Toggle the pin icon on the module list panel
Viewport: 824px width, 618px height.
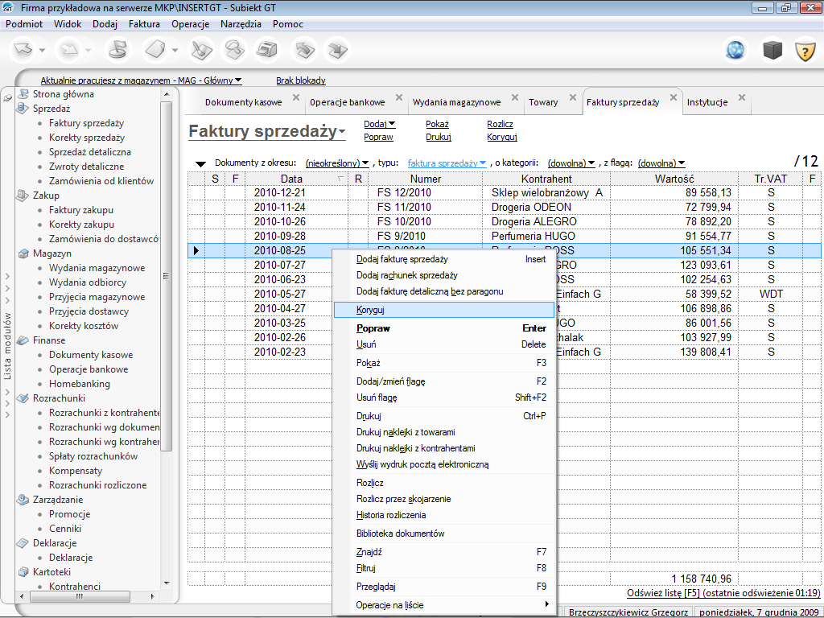(x=7, y=97)
